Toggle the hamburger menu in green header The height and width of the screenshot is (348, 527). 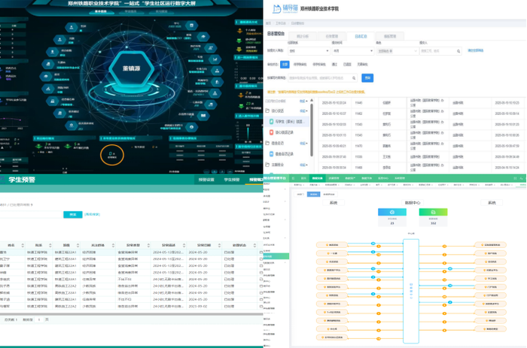point(294,178)
